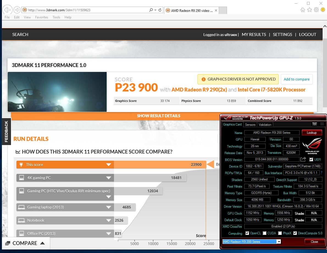
Task: Open the Favorites menu
Action: point(41,17)
